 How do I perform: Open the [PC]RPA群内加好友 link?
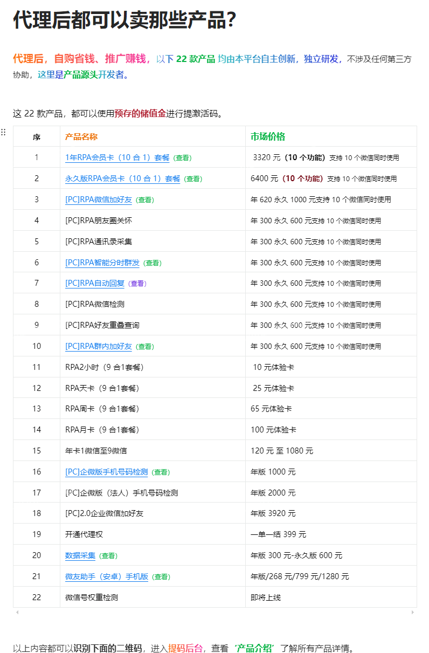[99, 346]
